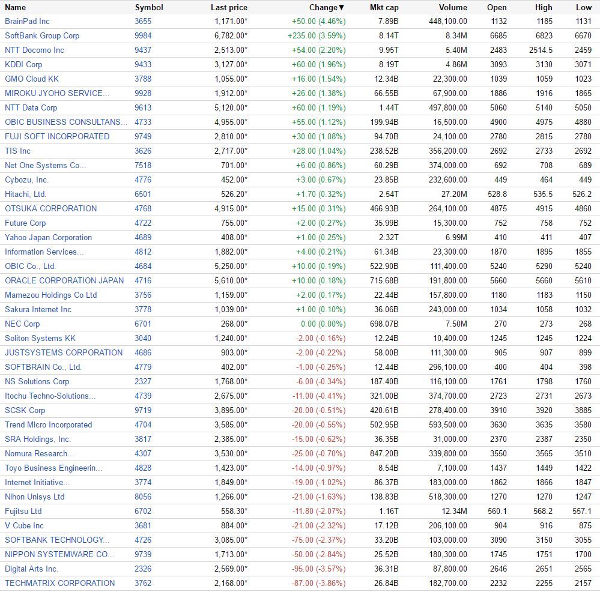
Task: Open MIROKU JYOHO SERVICE link
Action: [57, 93]
